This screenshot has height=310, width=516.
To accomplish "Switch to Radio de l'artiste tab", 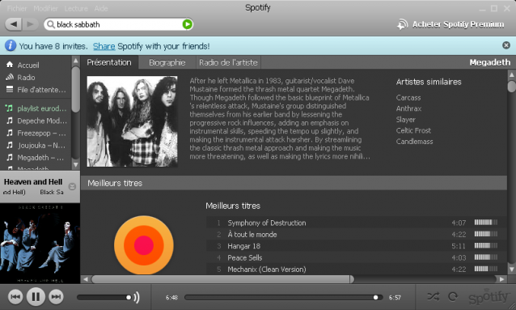I will tap(228, 62).
